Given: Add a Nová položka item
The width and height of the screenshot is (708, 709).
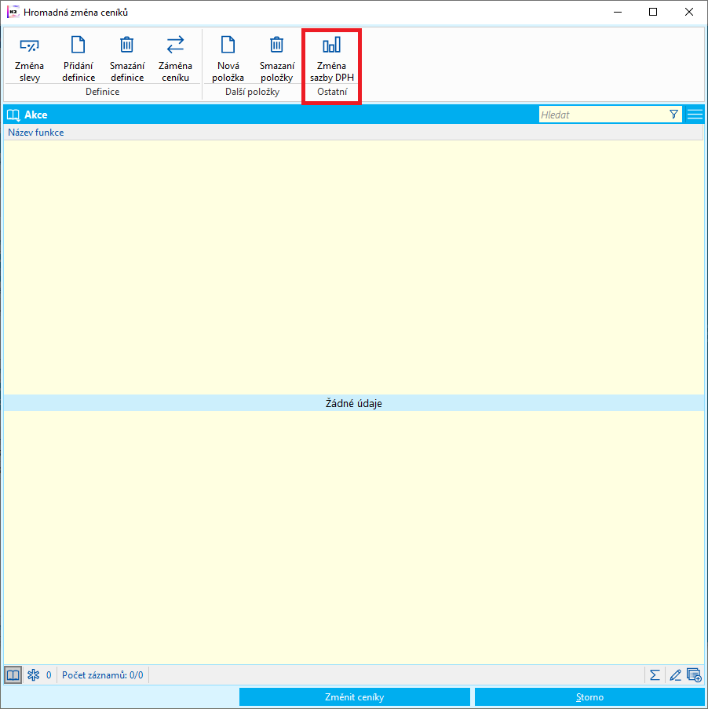Looking at the screenshot, I should coord(228,57).
